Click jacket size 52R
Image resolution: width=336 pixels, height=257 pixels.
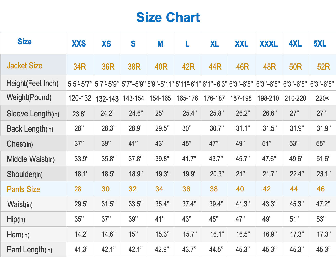click(x=323, y=67)
